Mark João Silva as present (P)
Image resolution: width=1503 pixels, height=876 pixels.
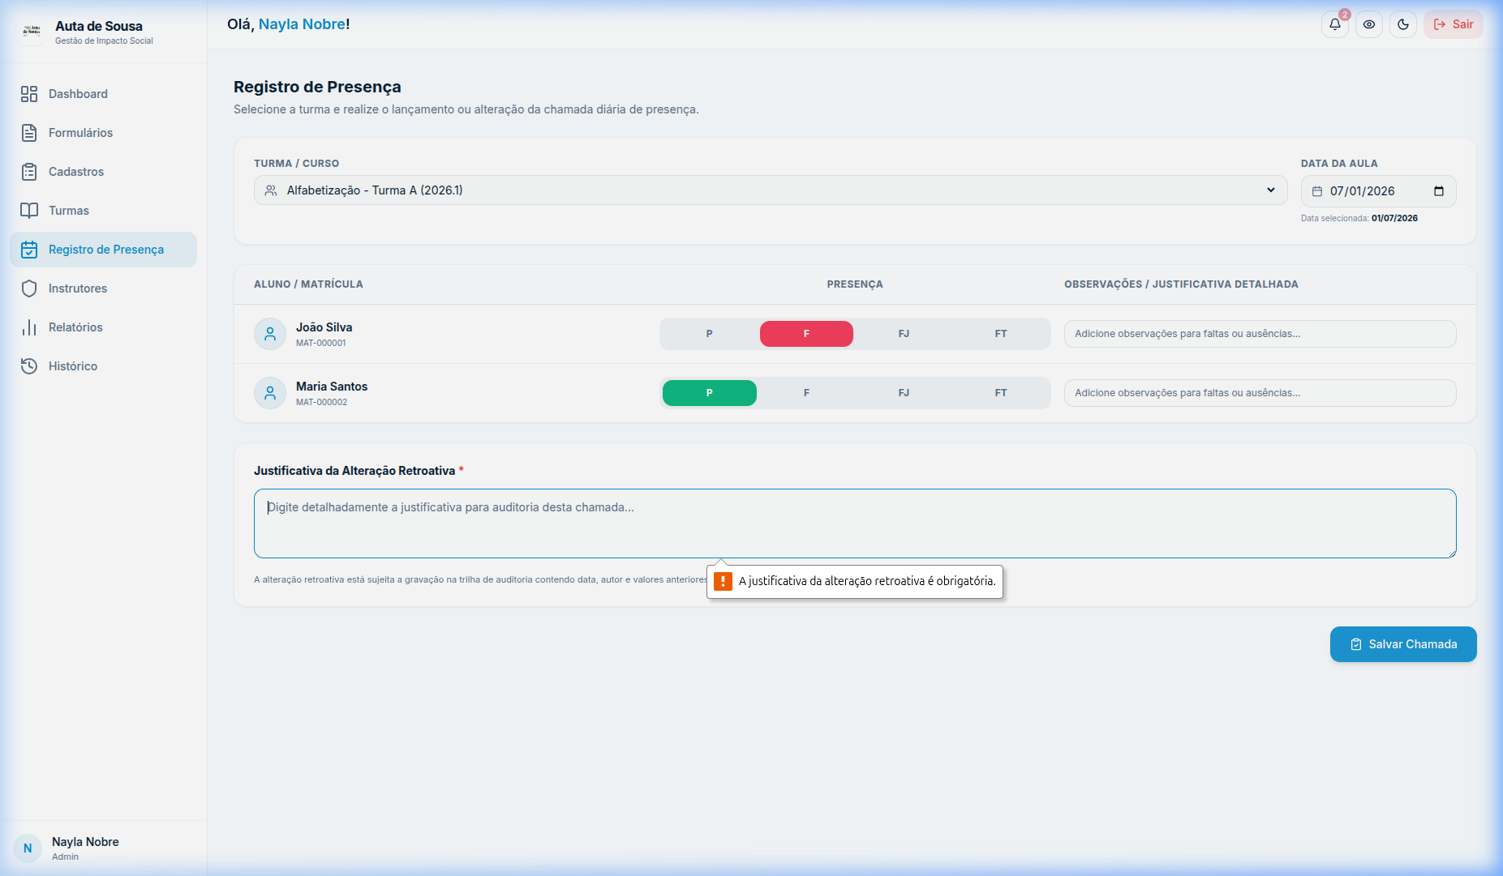[x=709, y=334]
